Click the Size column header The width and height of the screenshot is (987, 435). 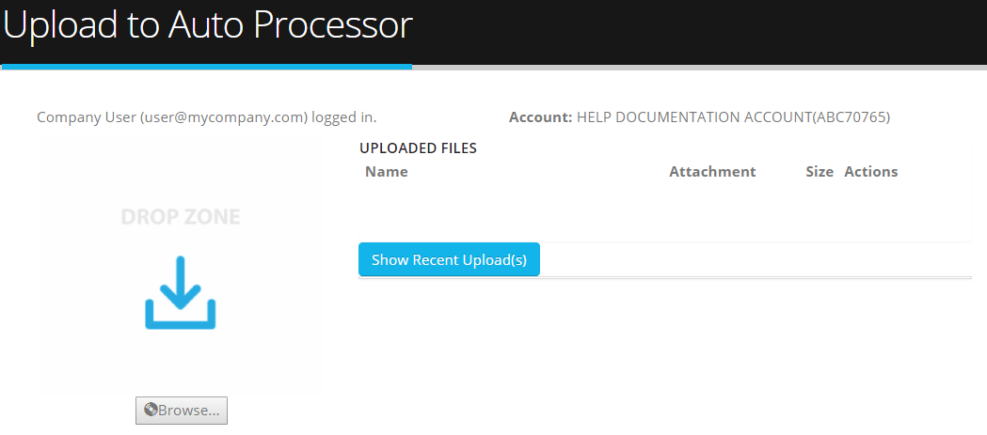820,172
